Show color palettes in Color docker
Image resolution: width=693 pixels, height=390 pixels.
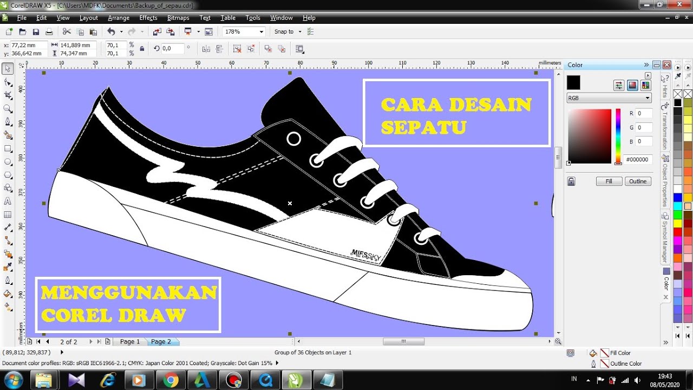pos(645,85)
